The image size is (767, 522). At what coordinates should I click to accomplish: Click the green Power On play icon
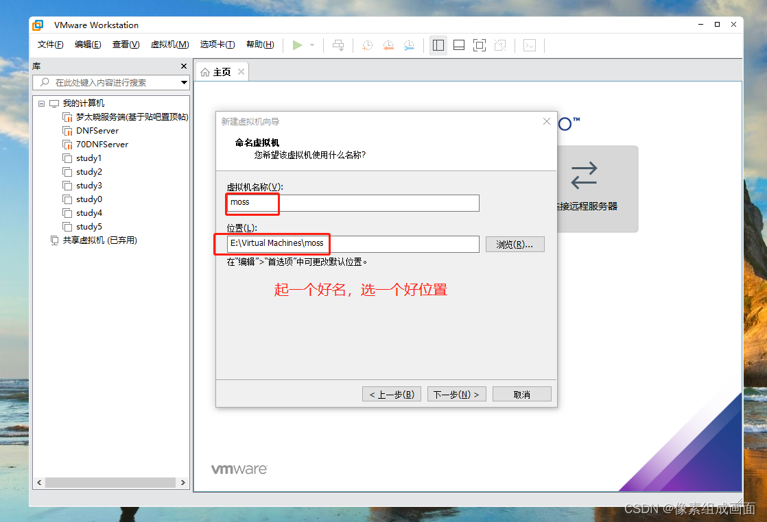[297, 45]
